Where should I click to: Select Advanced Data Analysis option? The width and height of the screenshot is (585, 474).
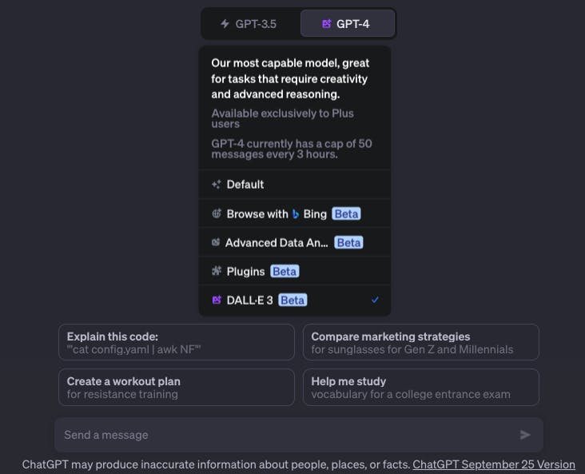(295, 242)
